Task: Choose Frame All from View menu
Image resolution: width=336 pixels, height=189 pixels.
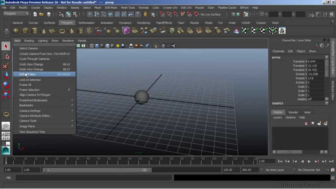Action: (x=45, y=85)
